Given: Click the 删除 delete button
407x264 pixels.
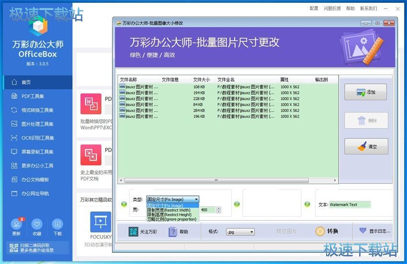Looking at the screenshot, I should coord(366,120).
